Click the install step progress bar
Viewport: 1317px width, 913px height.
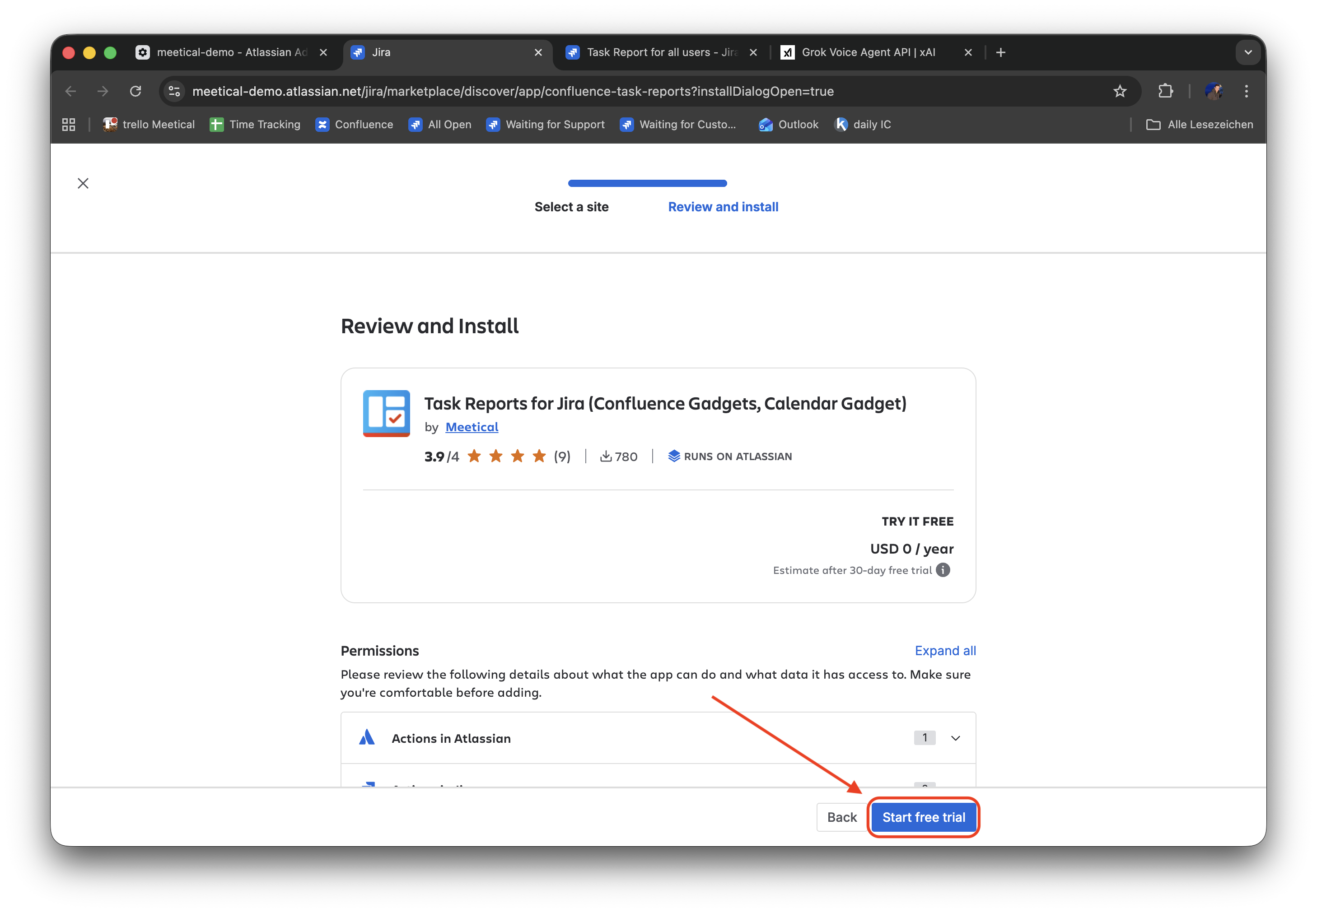[647, 183]
